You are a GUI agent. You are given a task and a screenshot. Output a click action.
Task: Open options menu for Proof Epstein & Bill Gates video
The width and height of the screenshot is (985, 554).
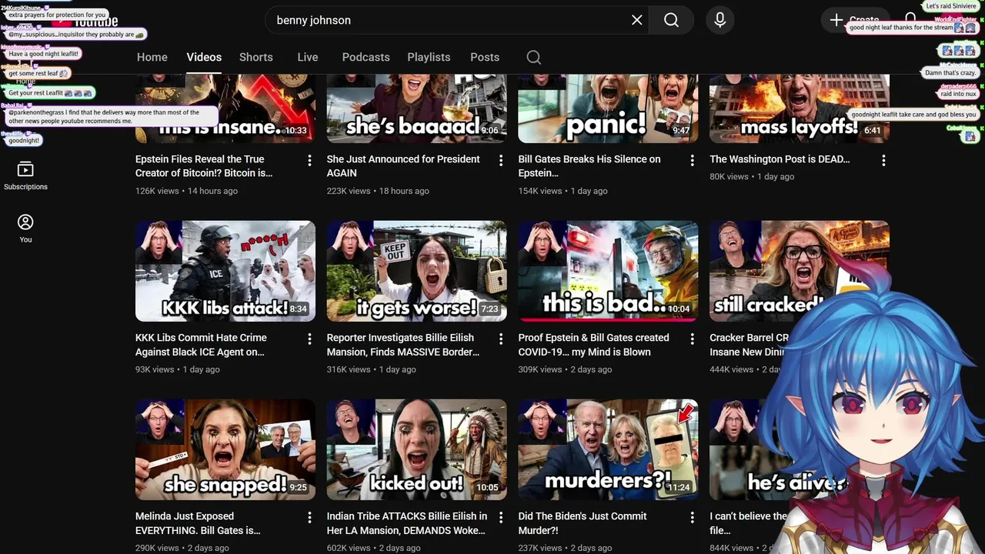[692, 339]
